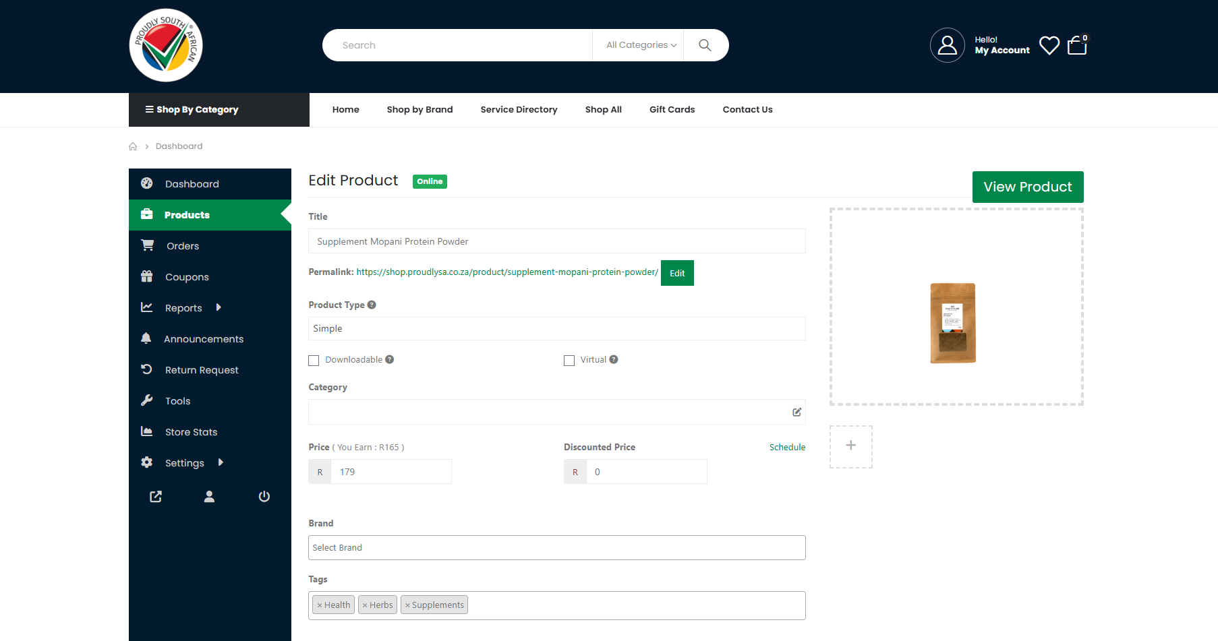Screen dimensions: 1218x641
Task: Open Gift Cards menu item
Action: pyautogui.click(x=672, y=110)
